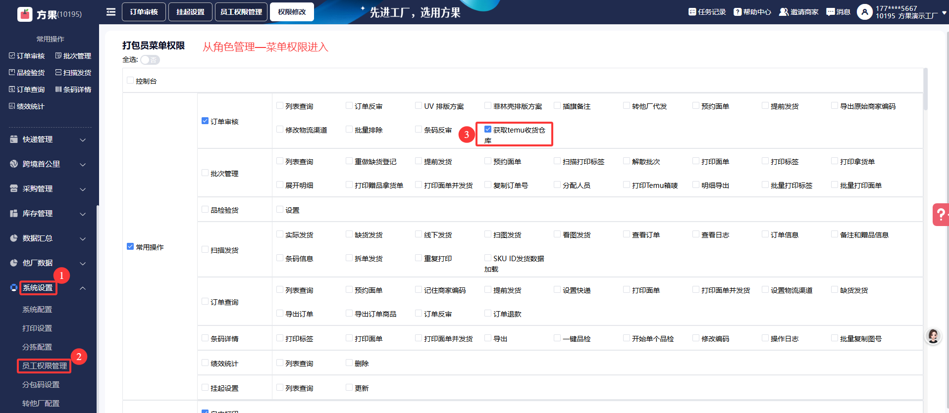
Task: Open 任务记录 in the top bar
Action: [x=707, y=12]
